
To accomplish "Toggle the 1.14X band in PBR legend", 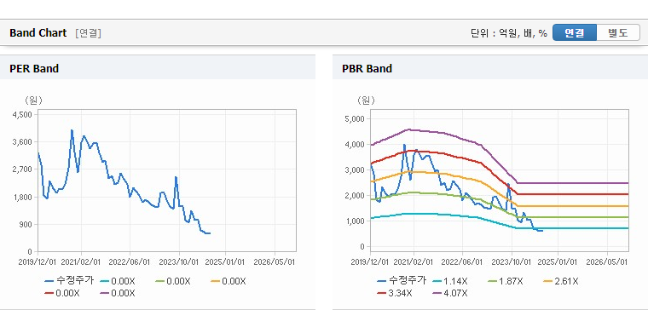I will (x=449, y=281).
